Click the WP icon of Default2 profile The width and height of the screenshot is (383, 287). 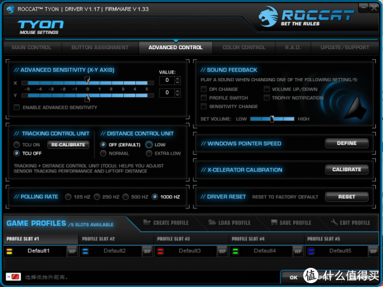(147, 251)
